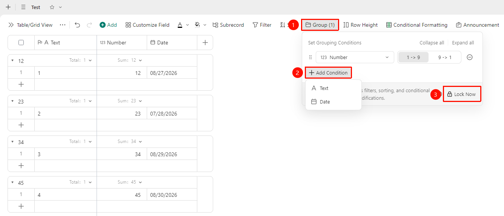Collapse group 45 triangle
The height and width of the screenshot is (216, 504).
[12, 182]
